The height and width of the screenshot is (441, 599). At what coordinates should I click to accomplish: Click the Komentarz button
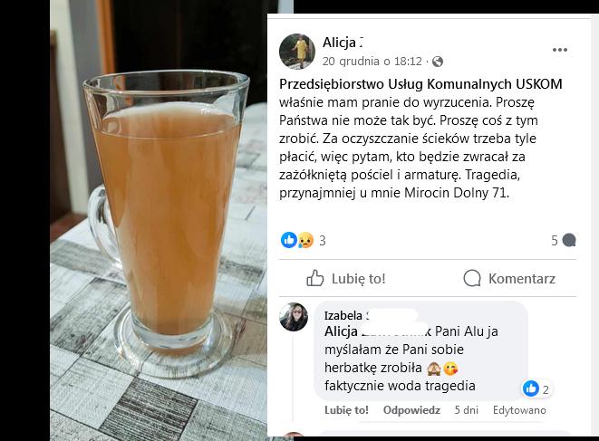click(509, 278)
